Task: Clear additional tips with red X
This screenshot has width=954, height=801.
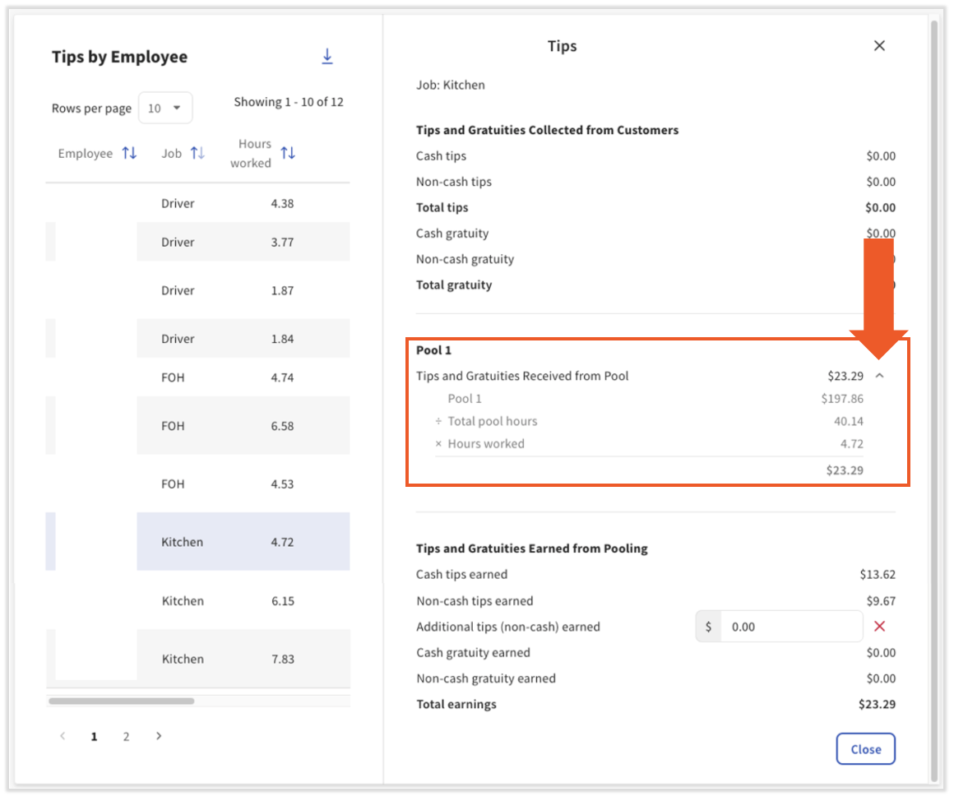Action: click(879, 627)
